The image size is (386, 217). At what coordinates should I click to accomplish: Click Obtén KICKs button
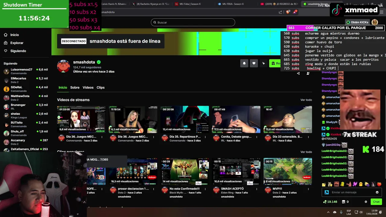[357, 22]
